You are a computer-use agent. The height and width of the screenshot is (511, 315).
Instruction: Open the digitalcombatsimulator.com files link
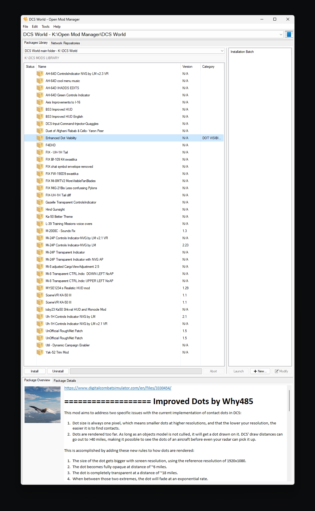coord(118,388)
